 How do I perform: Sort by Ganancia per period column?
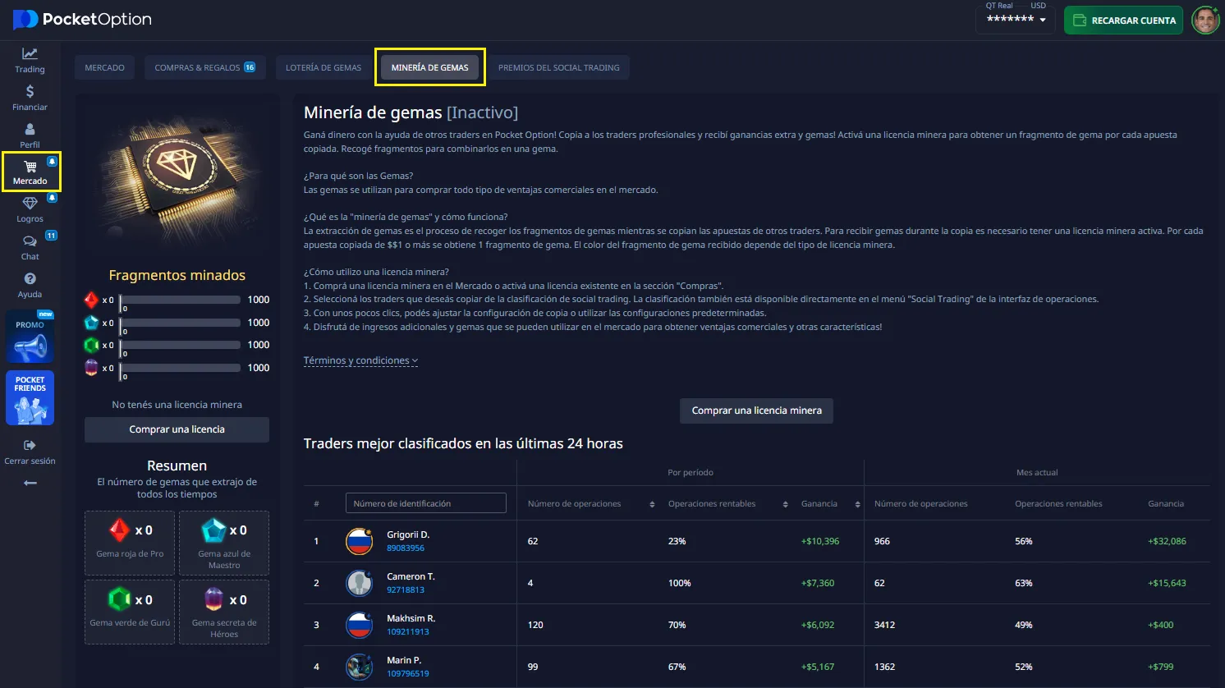pyautogui.click(x=857, y=504)
